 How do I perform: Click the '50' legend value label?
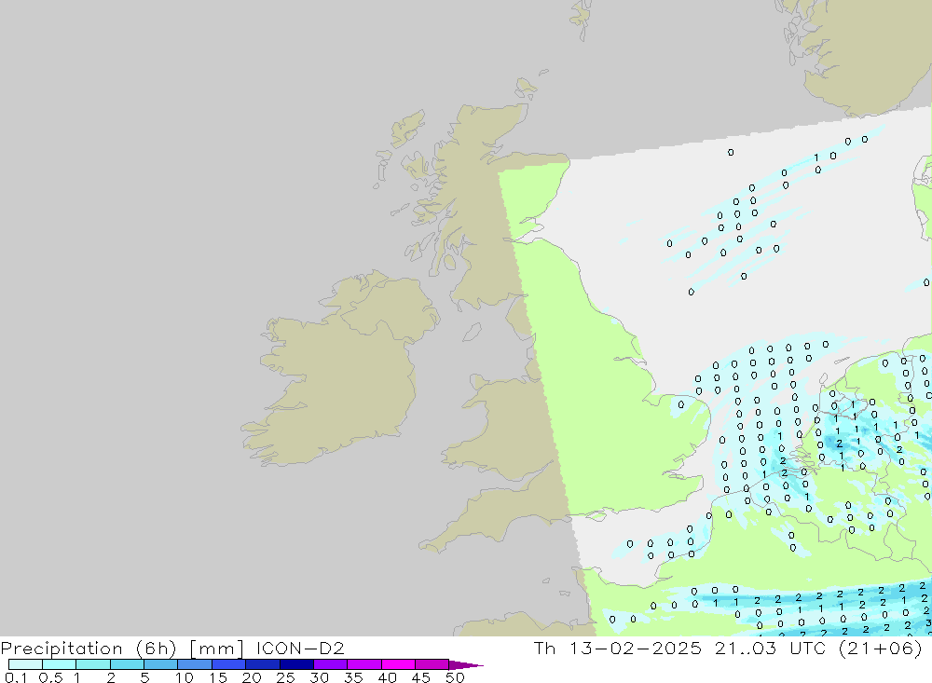click(455, 677)
